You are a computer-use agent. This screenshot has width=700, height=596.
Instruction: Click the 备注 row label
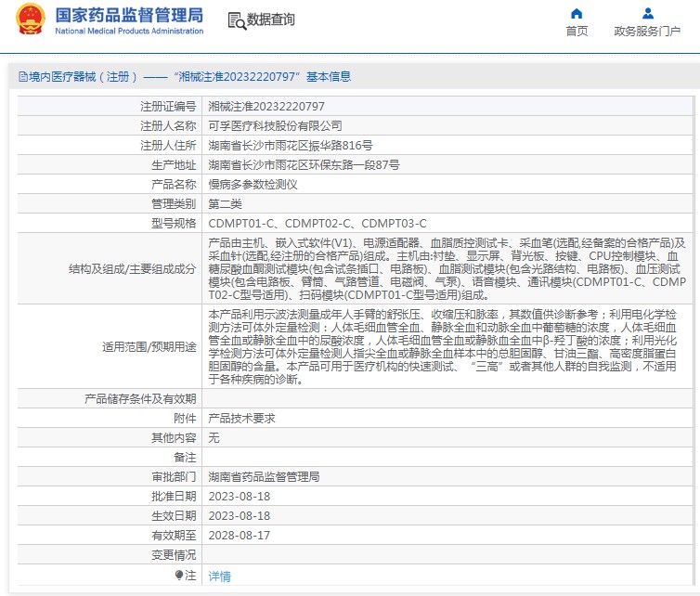click(185, 457)
